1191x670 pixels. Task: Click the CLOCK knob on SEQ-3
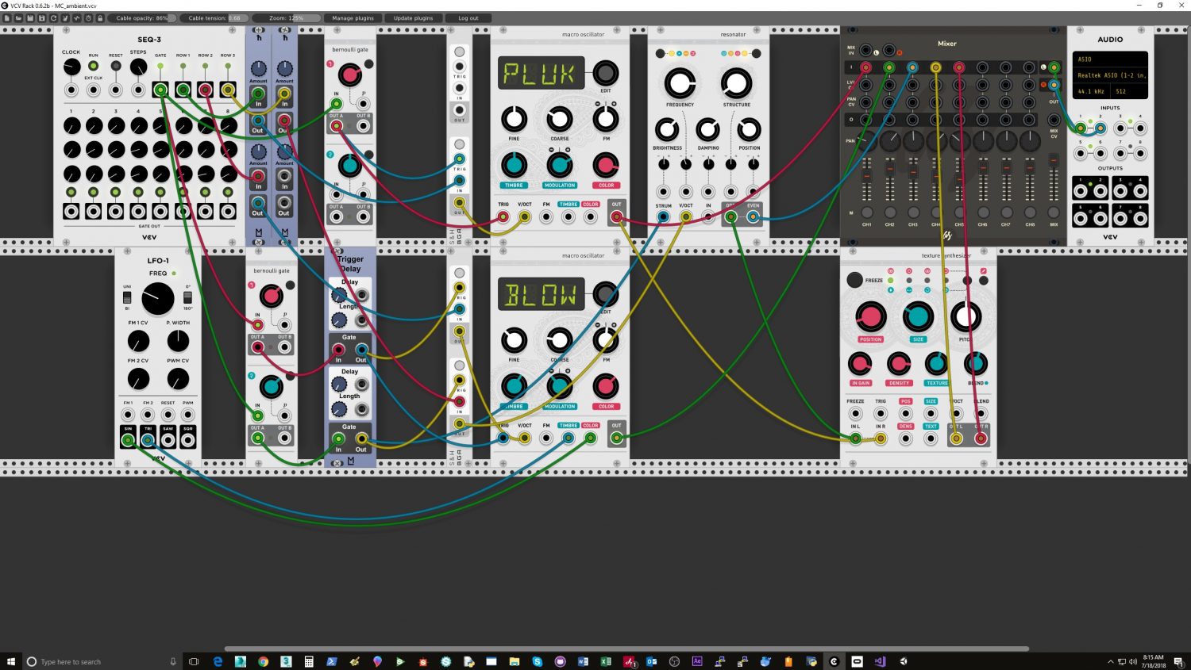[71, 67]
